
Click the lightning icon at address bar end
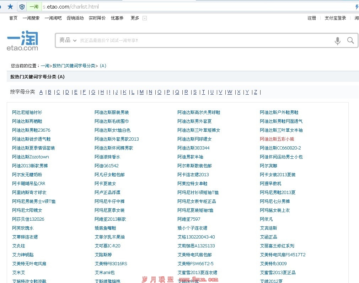[x=357, y=7]
